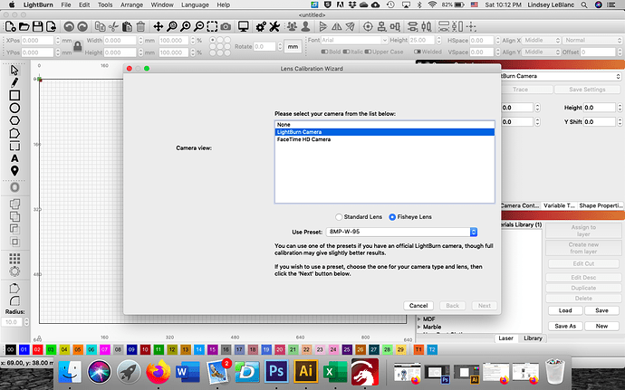Select the red 02 layer color swatch
The height and width of the screenshot is (390, 625).
[37, 350]
